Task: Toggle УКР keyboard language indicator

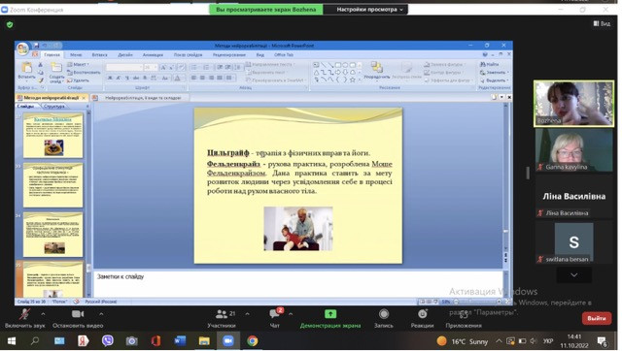Action: pyautogui.click(x=548, y=340)
